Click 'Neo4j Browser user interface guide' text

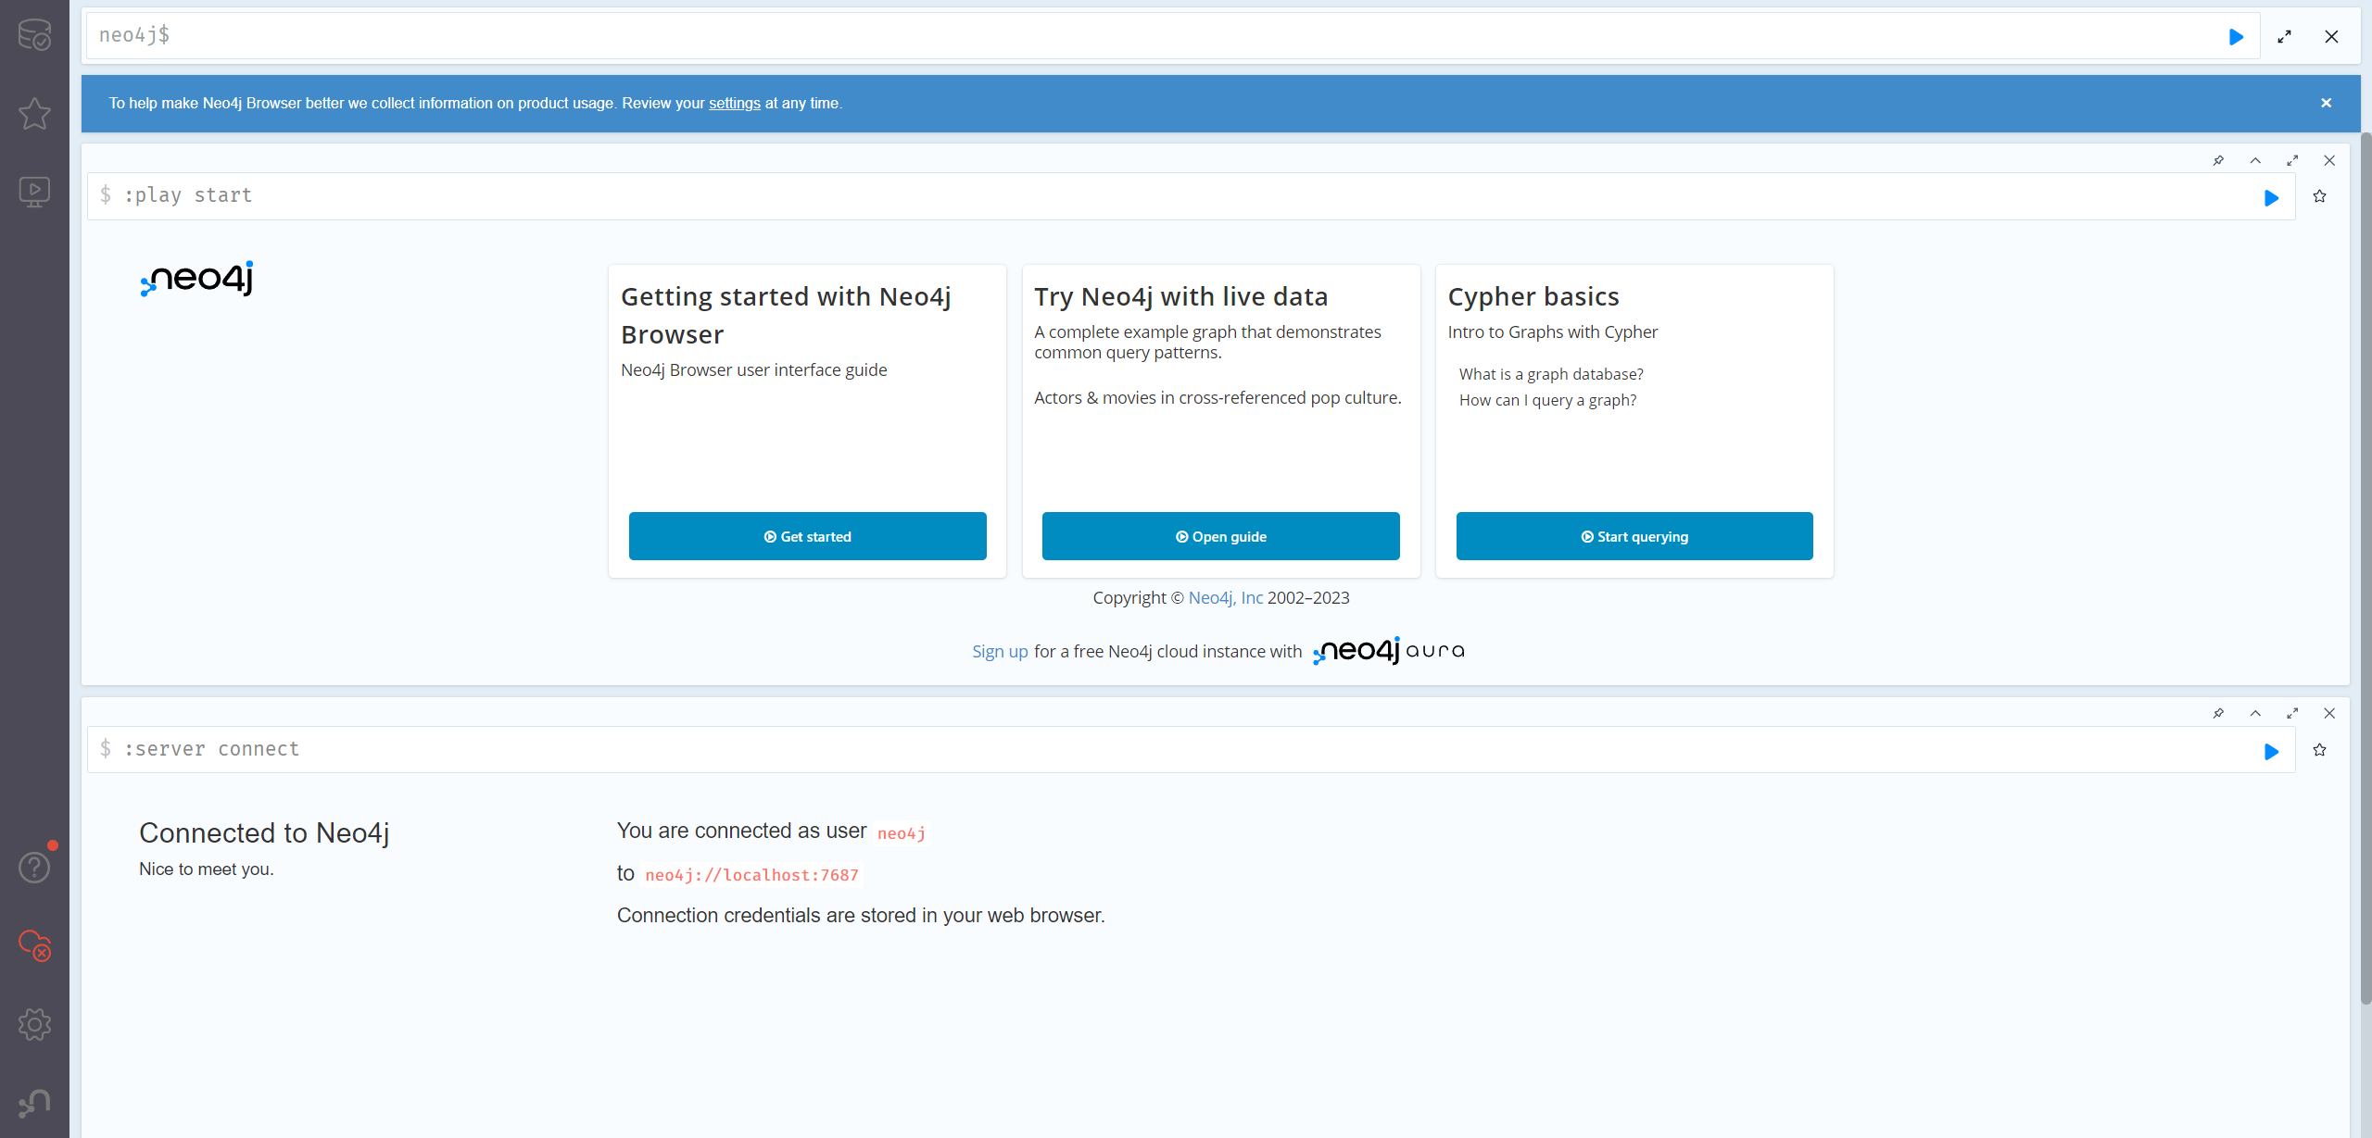pos(753,369)
